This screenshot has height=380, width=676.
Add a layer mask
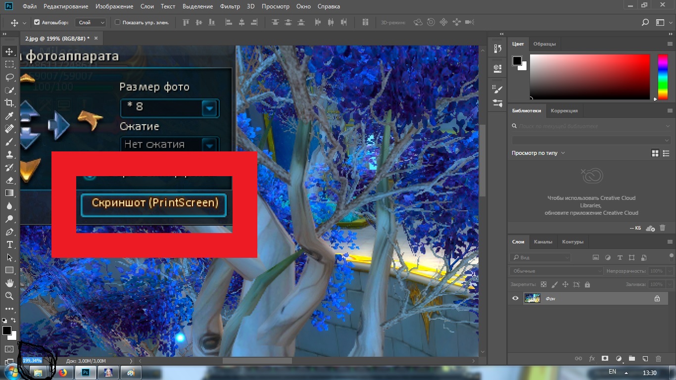pos(605,359)
